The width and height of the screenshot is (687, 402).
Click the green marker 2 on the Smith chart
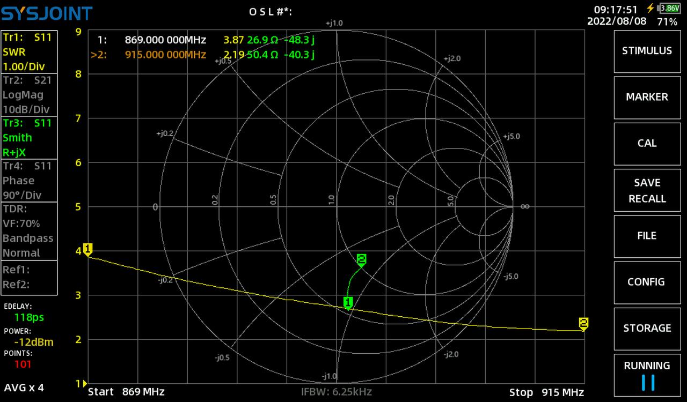tap(361, 260)
